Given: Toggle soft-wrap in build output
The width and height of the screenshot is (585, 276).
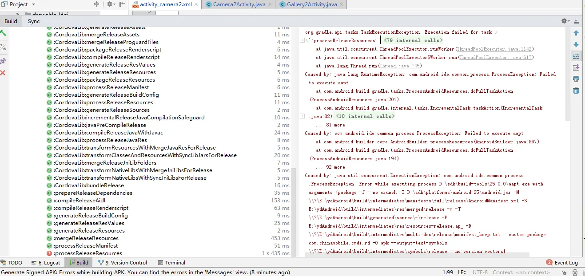Looking at the screenshot, I should coord(576,56).
